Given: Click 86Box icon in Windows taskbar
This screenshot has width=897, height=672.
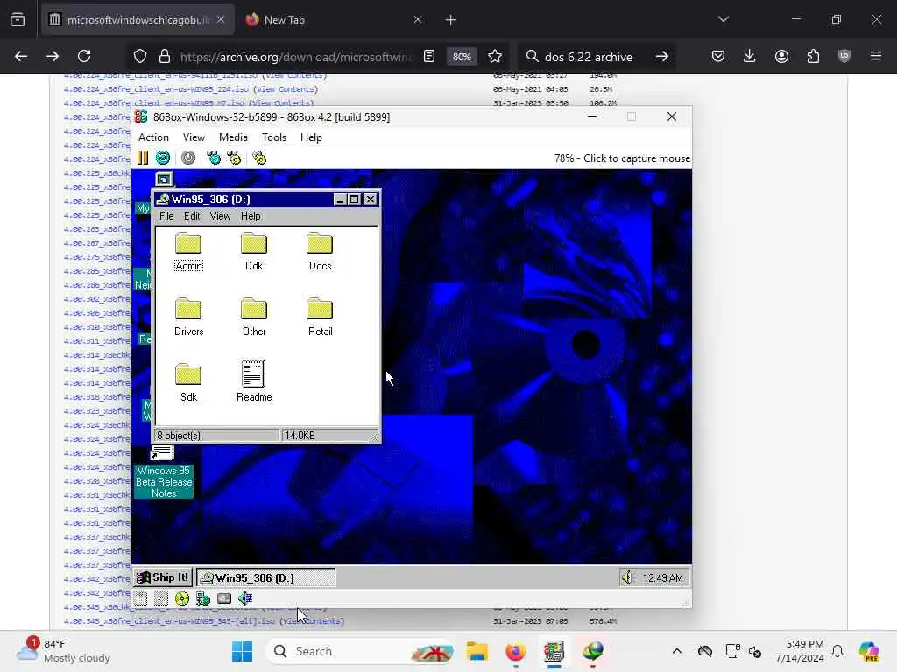Looking at the screenshot, I should [554, 651].
